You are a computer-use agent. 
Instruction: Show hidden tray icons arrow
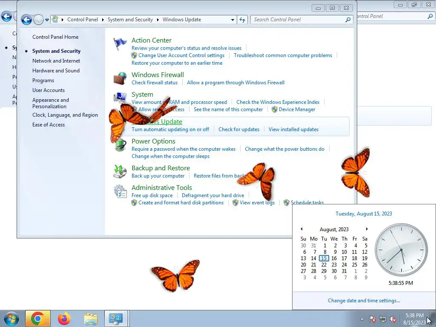pos(362,319)
